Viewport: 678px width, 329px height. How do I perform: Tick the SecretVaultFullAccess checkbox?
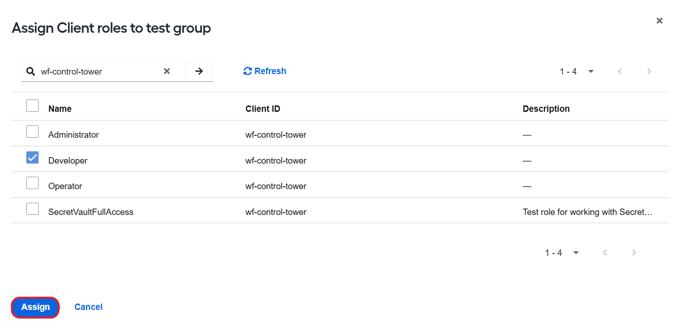(32, 209)
